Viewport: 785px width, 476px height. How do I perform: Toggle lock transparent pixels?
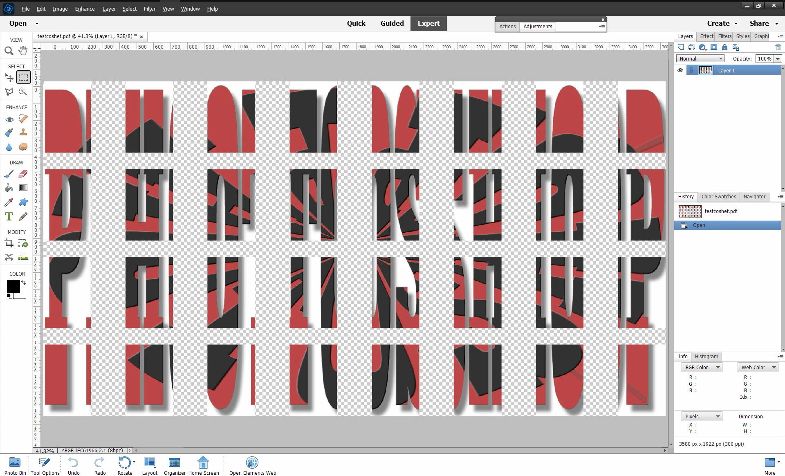pyautogui.click(x=736, y=47)
